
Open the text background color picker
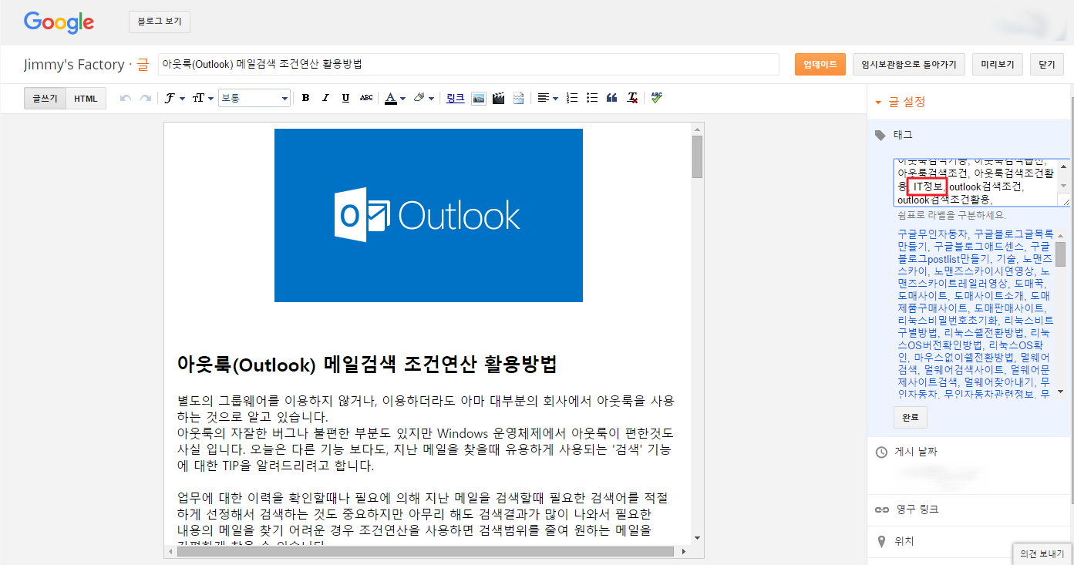[x=423, y=98]
